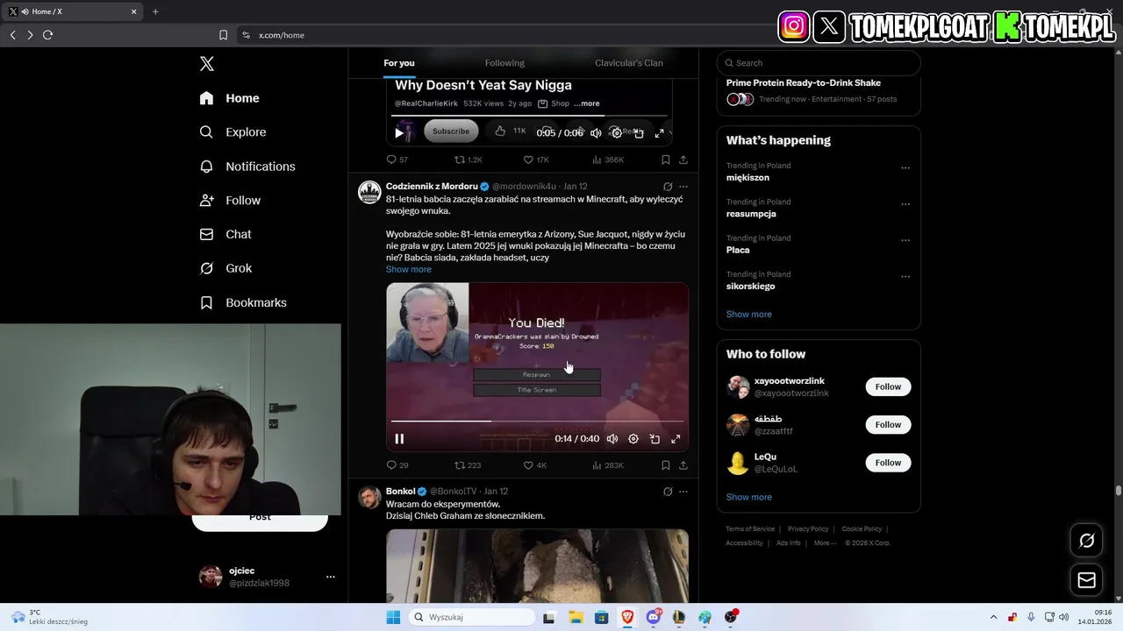Viewport: 1123px width, 631px height.
Task: Reply to post with 57 replies
Action: (x=397, y=160)
